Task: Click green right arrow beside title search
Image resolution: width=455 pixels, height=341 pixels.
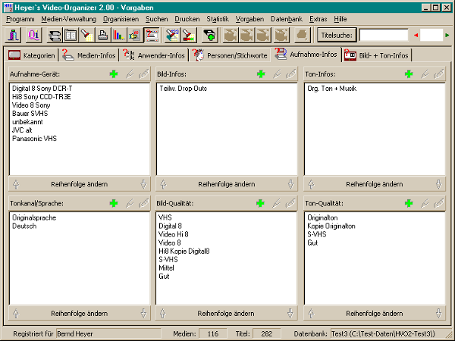Action: [447, 35]
